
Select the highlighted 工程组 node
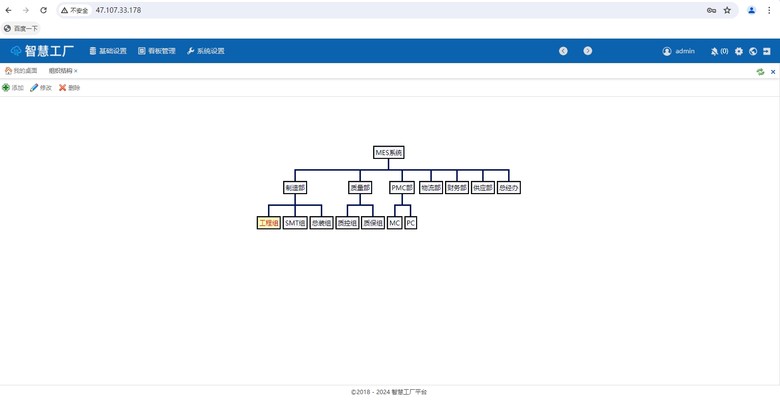[x=268, y=223]
